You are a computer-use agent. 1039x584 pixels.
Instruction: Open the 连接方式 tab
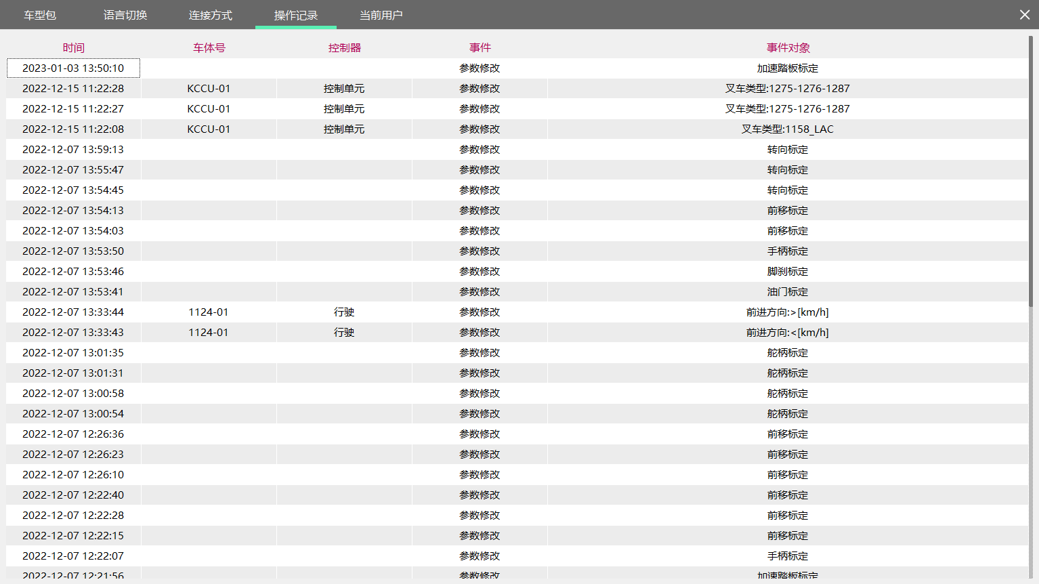[211, 15]
